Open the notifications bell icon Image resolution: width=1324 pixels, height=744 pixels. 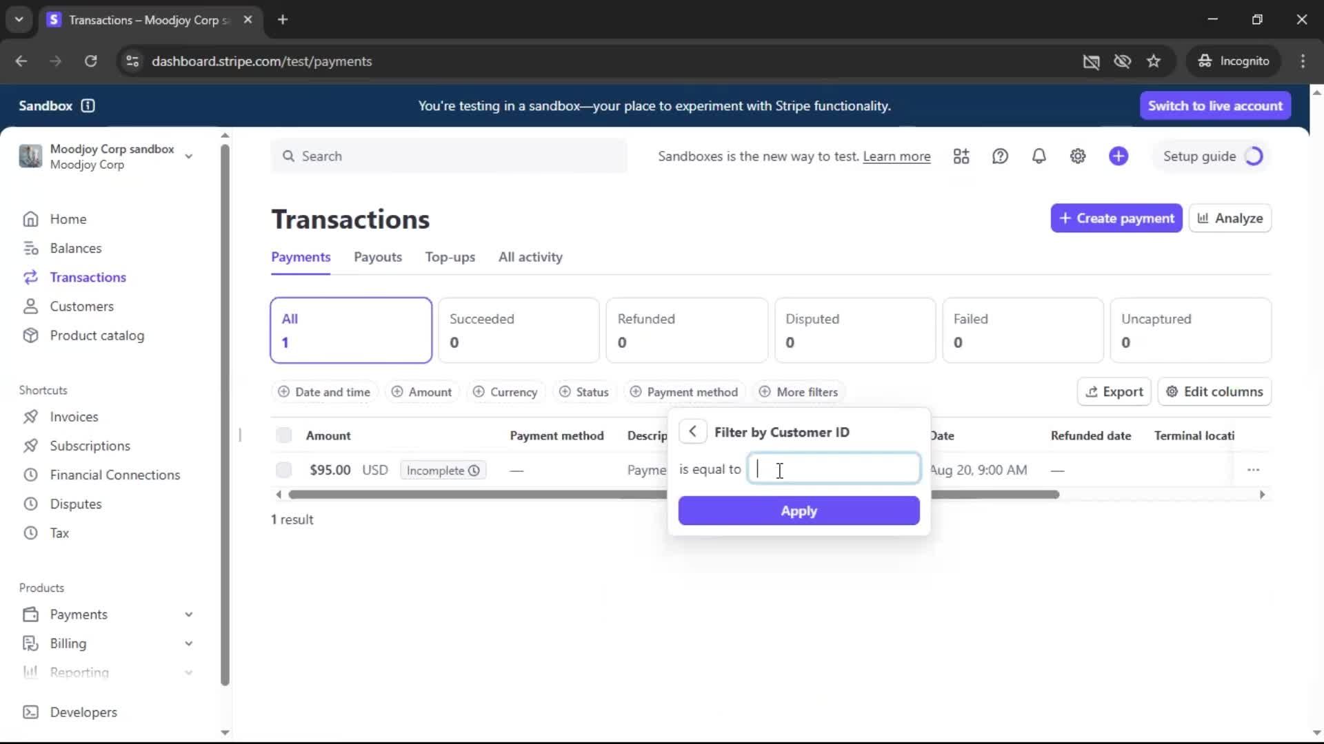[1039, 156]
